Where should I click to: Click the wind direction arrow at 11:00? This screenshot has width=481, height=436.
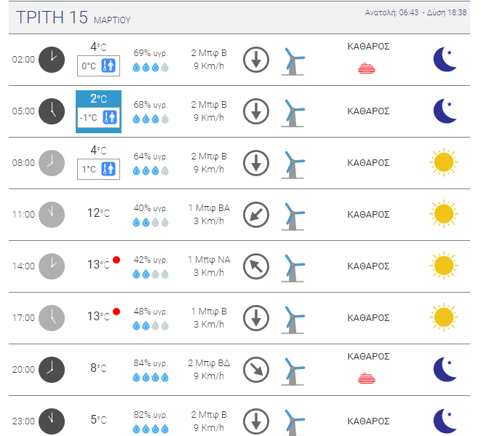pyautogui.click(x=255, y=214)
